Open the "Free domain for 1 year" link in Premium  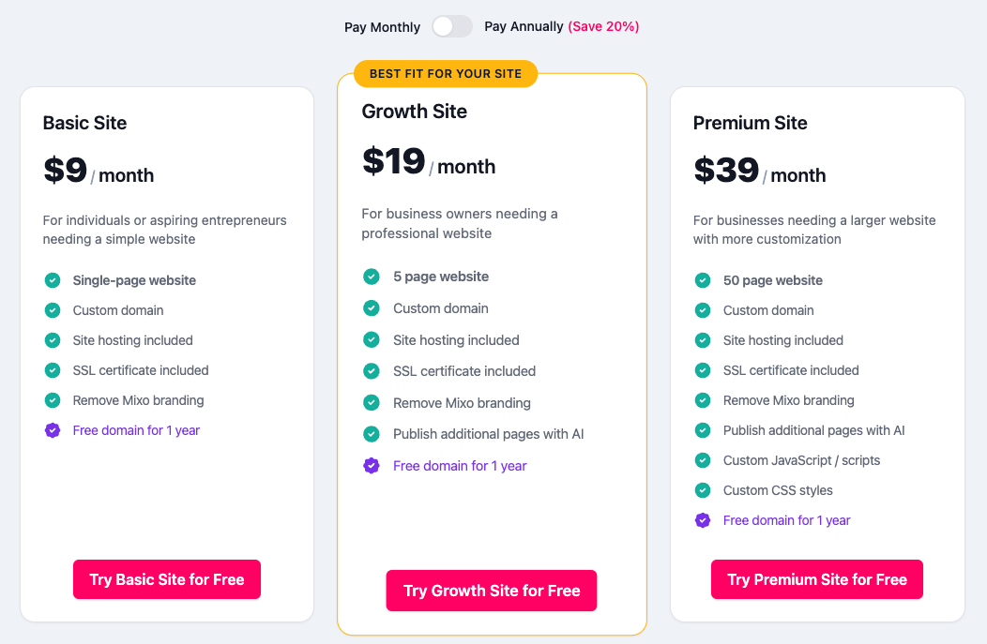[x=786, y=520]
